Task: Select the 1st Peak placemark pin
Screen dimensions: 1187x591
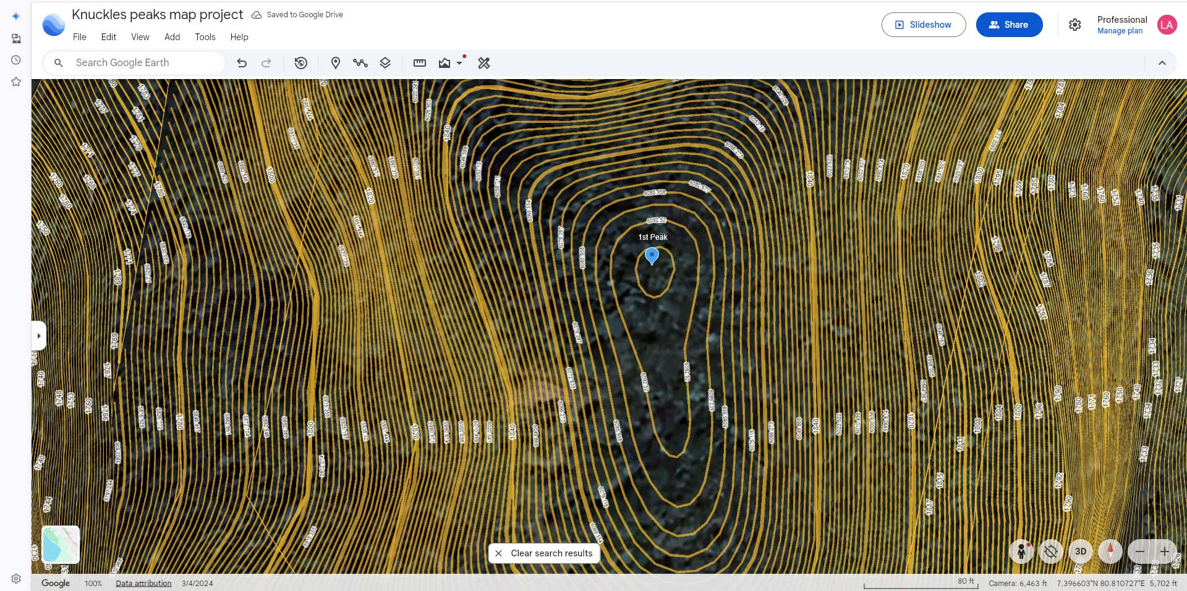Action: 652,256
